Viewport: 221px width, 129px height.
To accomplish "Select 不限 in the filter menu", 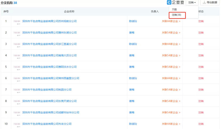I will pyautogui.click(x=174, y=9).
